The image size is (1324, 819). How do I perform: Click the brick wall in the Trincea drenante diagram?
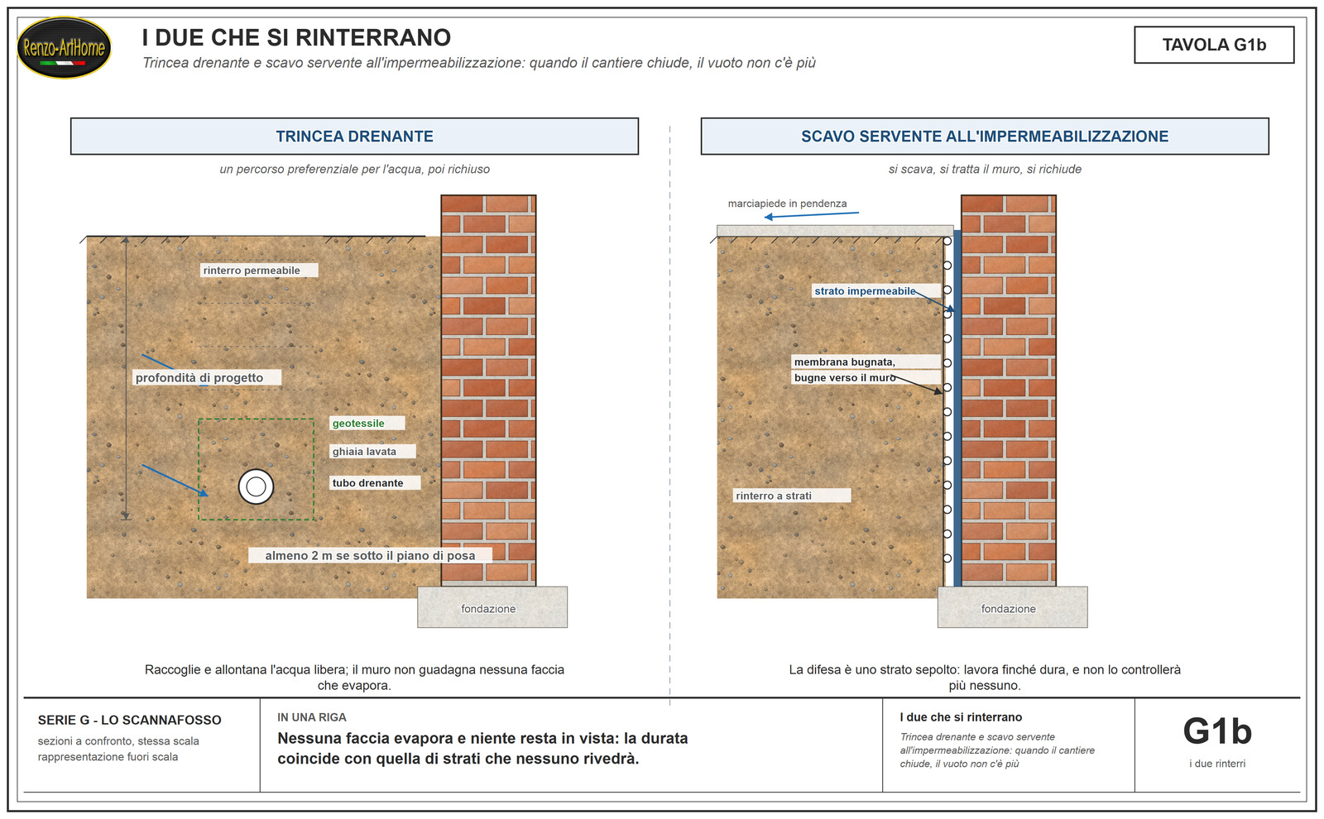488,390
